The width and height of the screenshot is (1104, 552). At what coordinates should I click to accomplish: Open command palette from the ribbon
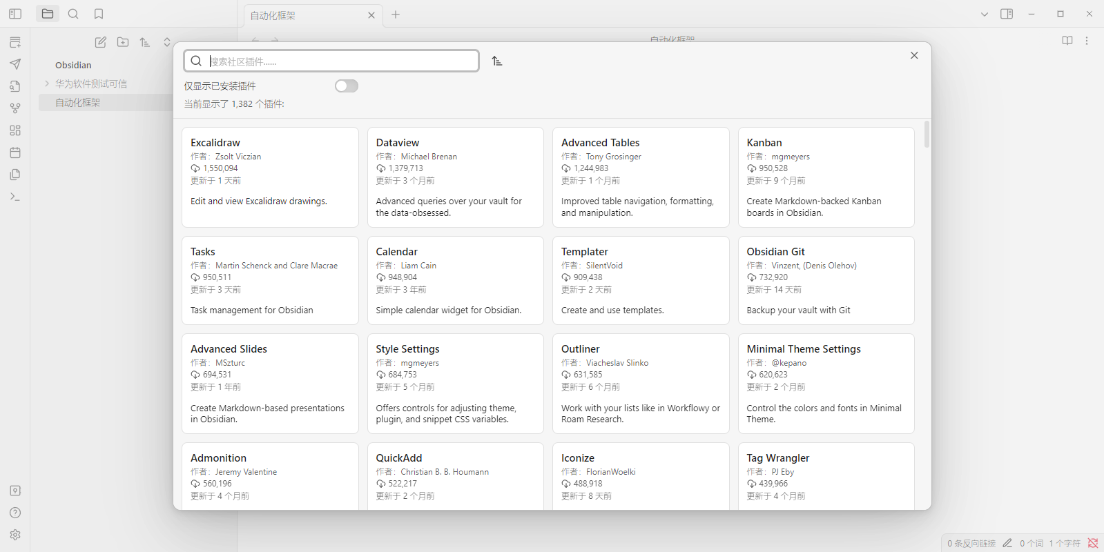(15, 197)
